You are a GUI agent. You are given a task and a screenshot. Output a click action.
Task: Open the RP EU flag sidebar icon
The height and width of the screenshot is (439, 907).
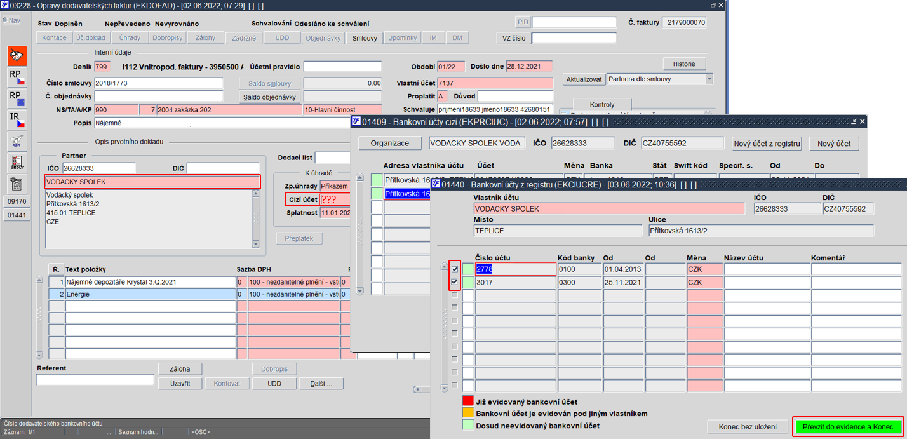17,98
